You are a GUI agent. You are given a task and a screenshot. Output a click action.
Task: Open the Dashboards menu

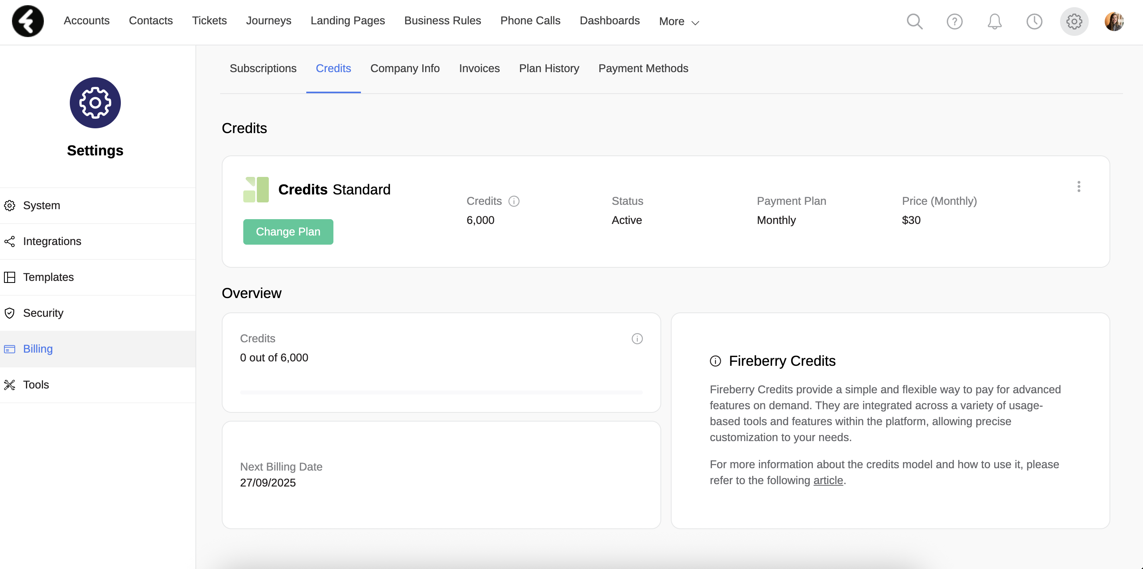[x=610, y=21]
